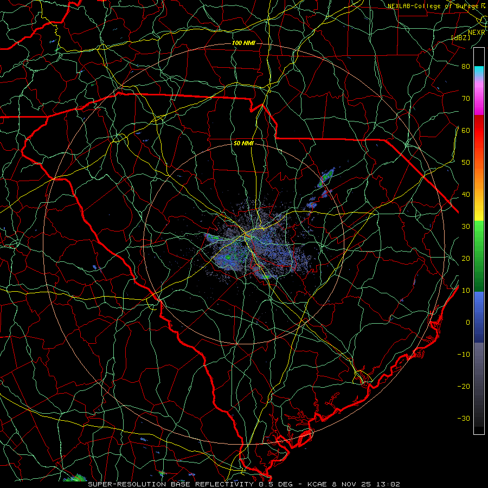Click the elongated echo streak northeast of the radar

pos(325,177)
